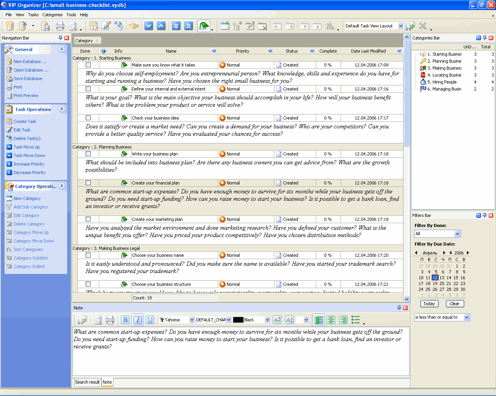496x396 pixels.
Task: Open the Categories menu
Action: (52, 15)
